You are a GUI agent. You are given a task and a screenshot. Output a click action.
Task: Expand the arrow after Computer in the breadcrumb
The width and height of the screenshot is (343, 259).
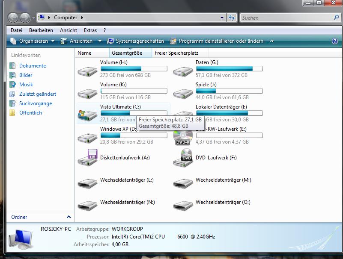pyautogui.click(x=82, y=18)
